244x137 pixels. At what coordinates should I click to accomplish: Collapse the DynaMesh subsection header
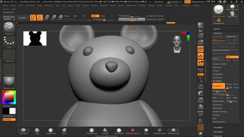[x=217, y=81]
